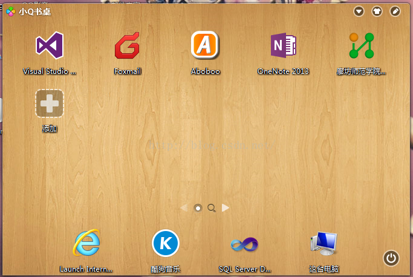
Task: Click the 这台电脑 label
Action: click(x=324, y=269)
